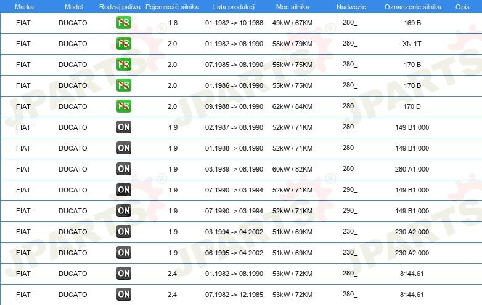
Task: Click the 58kW / 79KM power cell
Action: pos(292,44)
